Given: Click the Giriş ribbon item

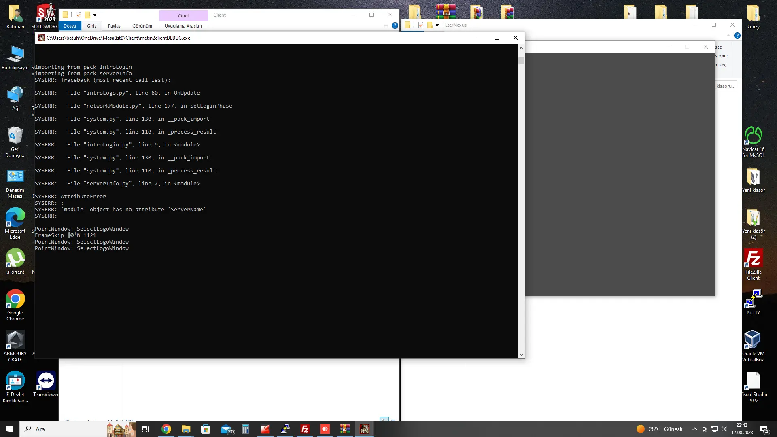Looking at the screenshot, I should click(x=92, y=25).
